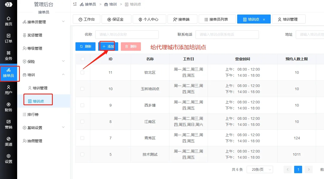Viewport: 324px width, 179px height.
Task: Open the 20条/页 page size dropdown
Action: [x=260, y=169]
